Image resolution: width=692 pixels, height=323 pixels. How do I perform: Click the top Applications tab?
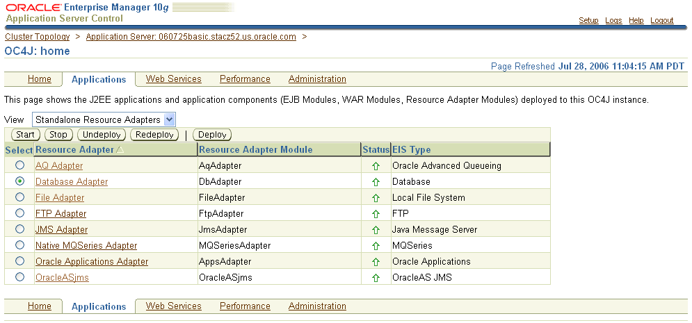99,79
